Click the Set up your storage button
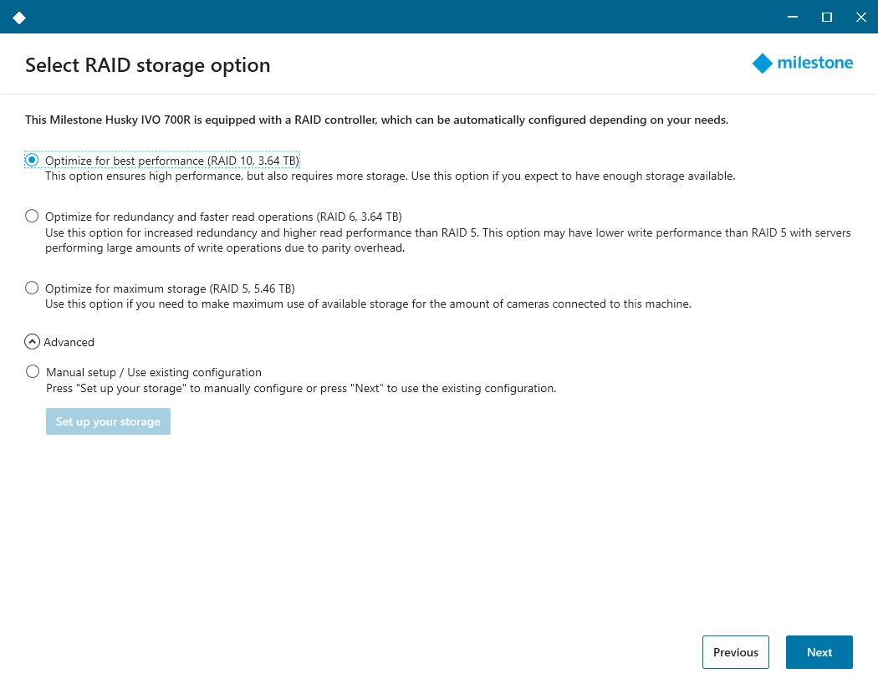The height and width of the screenshot is (694, 878). click(108, 421)
